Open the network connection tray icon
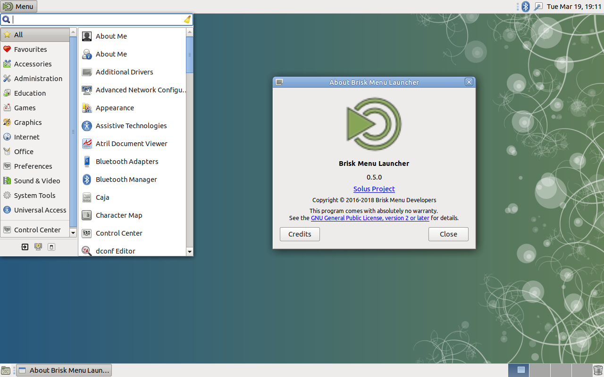The image size is (604, 377). click(538, 7)
